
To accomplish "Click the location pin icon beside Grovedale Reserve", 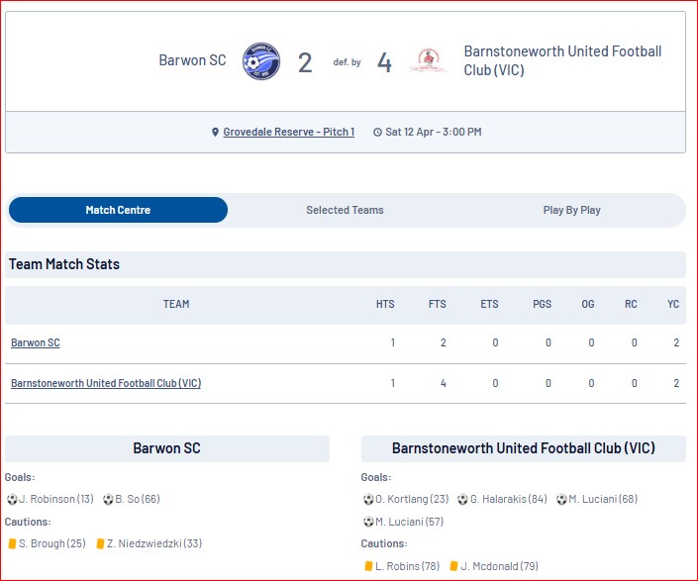I will [215, 132].
